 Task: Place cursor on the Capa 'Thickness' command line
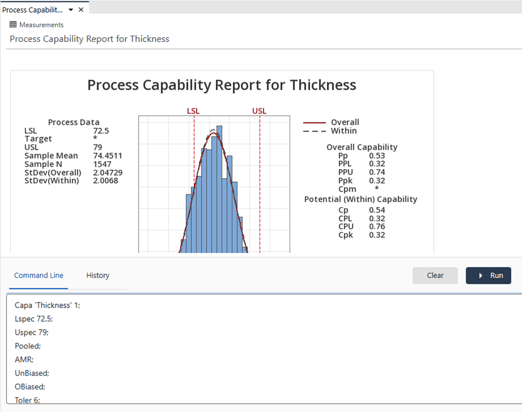(x=48, y=305)
